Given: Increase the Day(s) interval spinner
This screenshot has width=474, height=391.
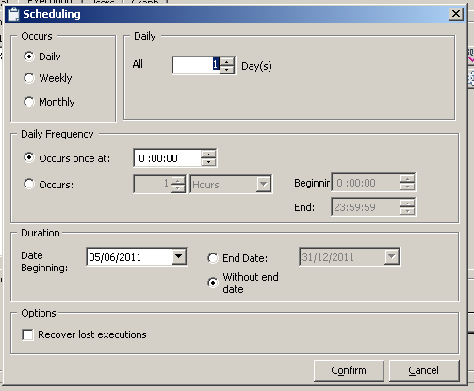Looking at the screenshot, I should 227,61.
